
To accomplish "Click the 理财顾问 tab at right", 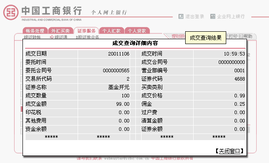I will tap(178, 36).
